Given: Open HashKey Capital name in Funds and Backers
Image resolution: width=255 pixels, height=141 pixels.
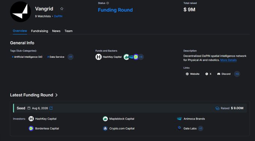Looking at the screenshot, I should [x=112, y=57].
